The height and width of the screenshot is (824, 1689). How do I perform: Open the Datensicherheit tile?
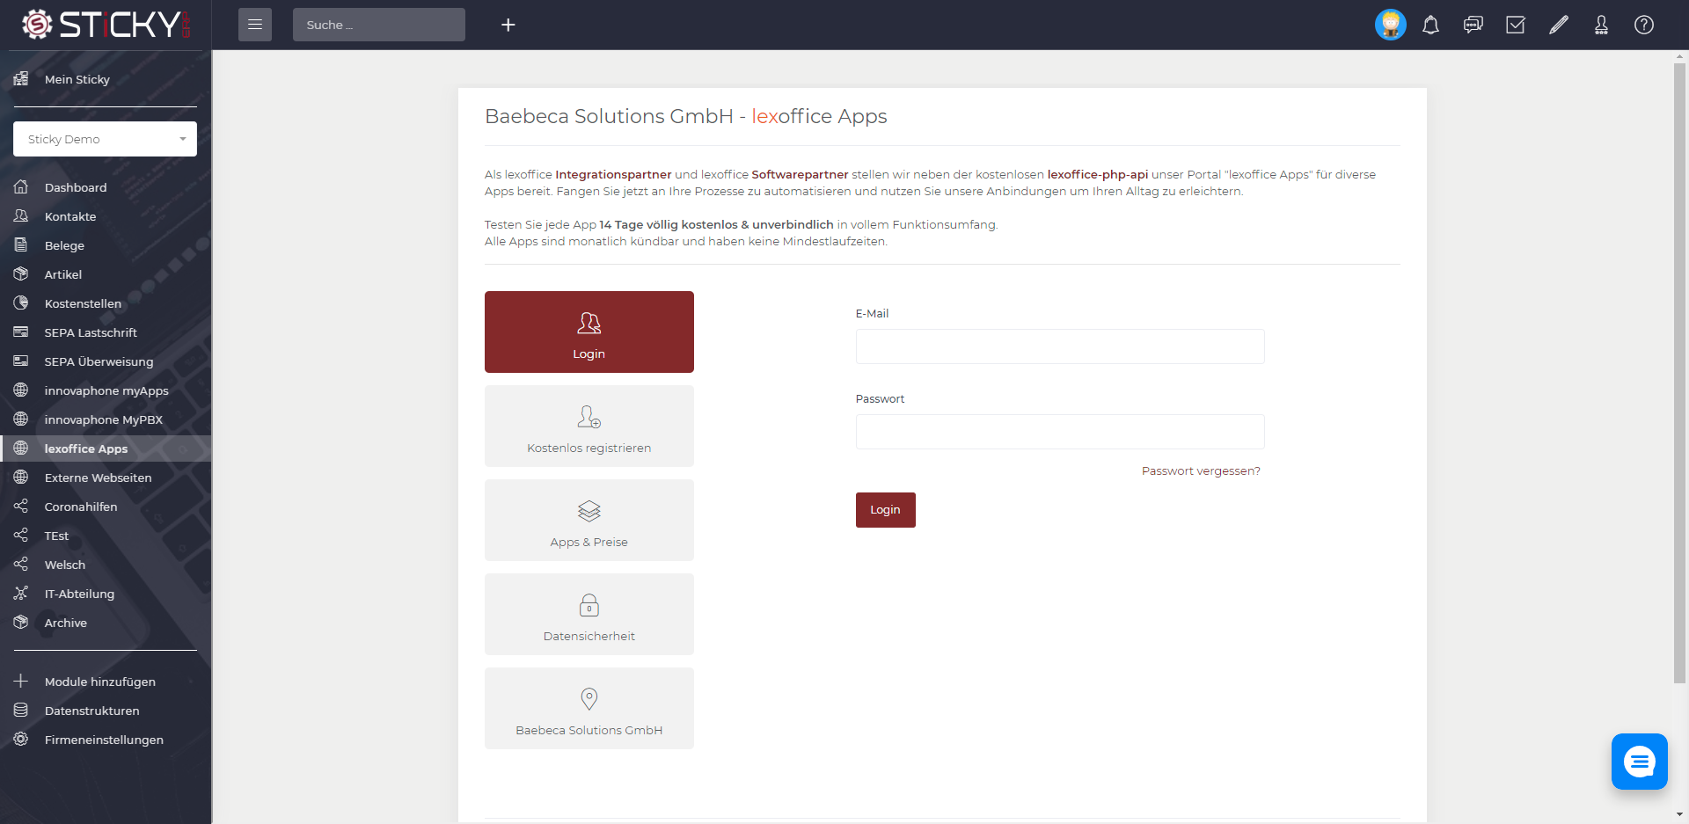point(589,614)
